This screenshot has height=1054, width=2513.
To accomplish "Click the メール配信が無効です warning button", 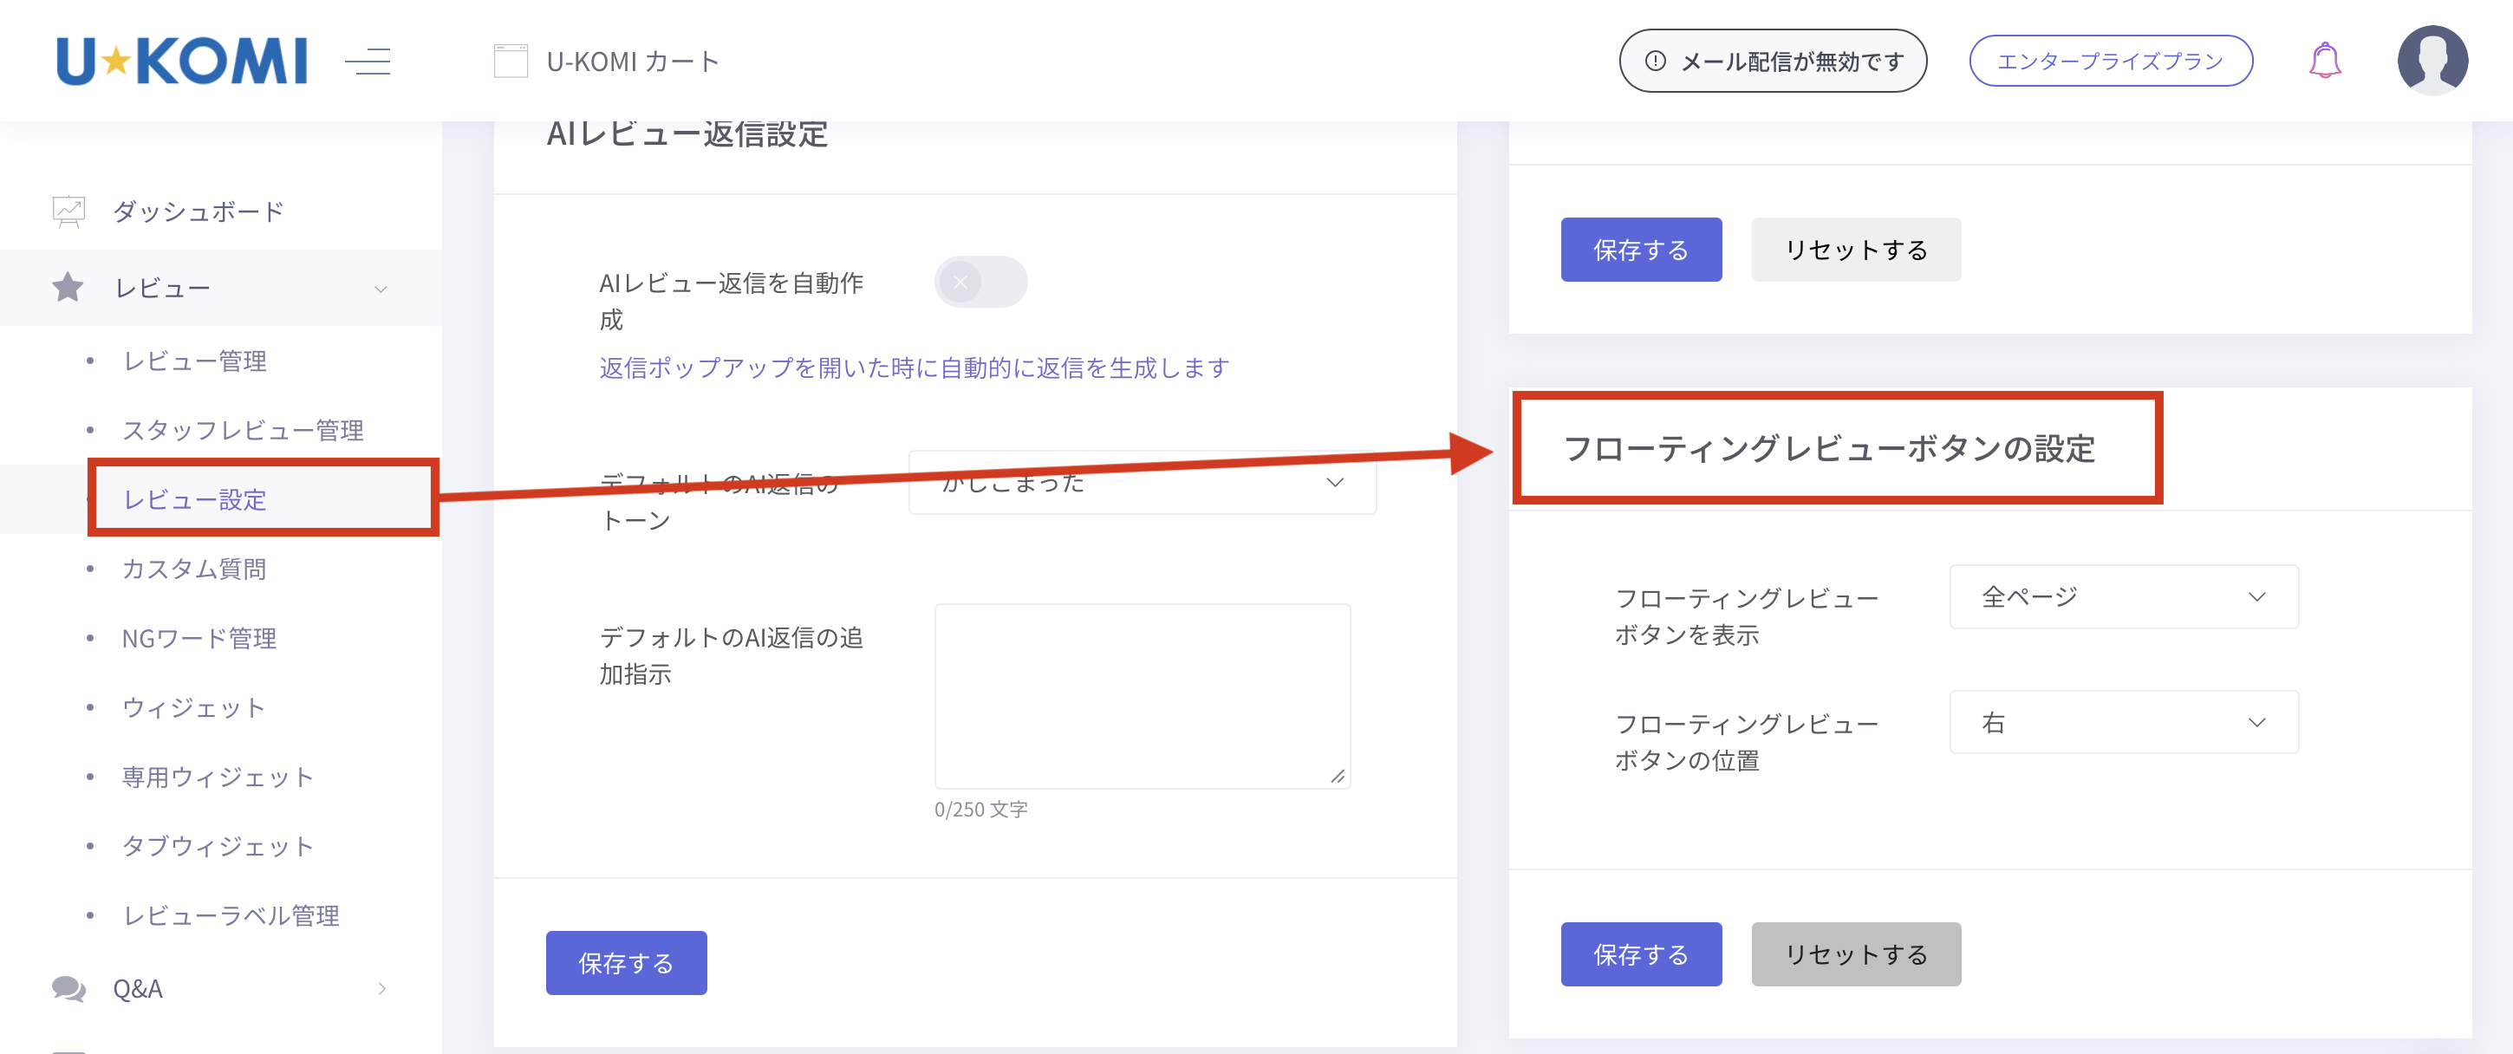I will 1772,62.
